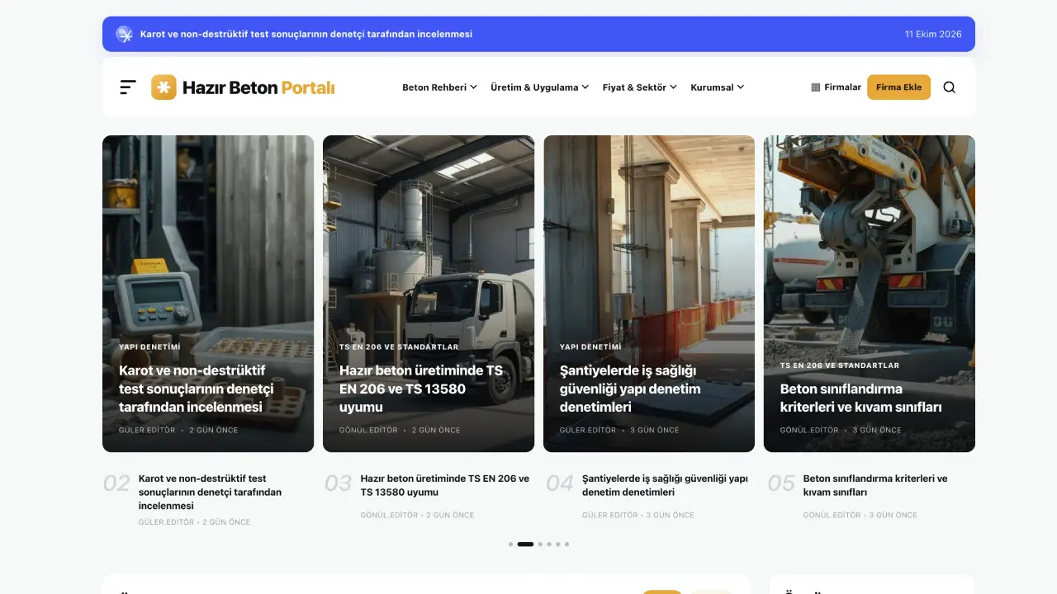Click YAPI DENETİMİ tag on Karot card
Viewport: 1057px width, 594px height.
pyautogui.click(x=149, y=347)
